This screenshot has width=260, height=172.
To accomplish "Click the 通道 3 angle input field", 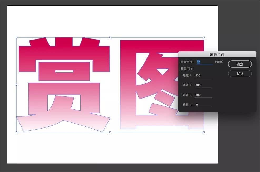I will [x=203, y=95].
